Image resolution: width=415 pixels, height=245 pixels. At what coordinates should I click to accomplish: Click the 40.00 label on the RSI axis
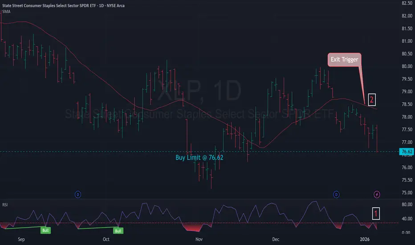407,219
